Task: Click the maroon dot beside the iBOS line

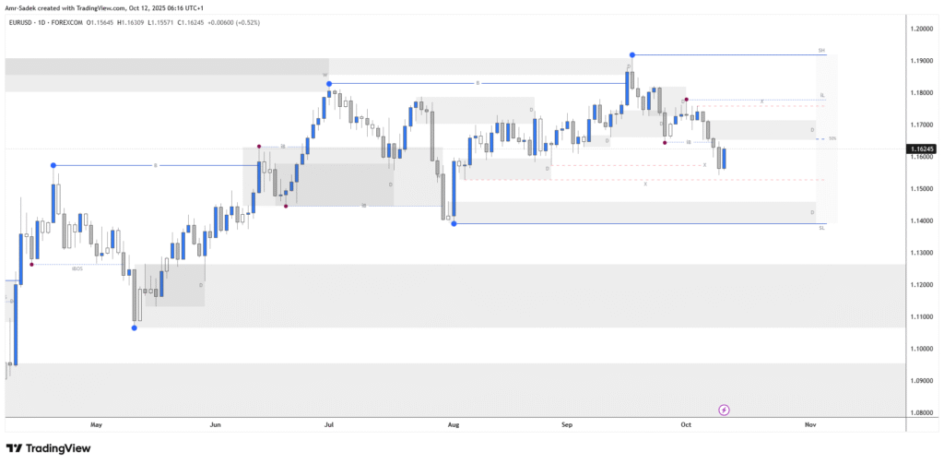Action: point(32,265)
